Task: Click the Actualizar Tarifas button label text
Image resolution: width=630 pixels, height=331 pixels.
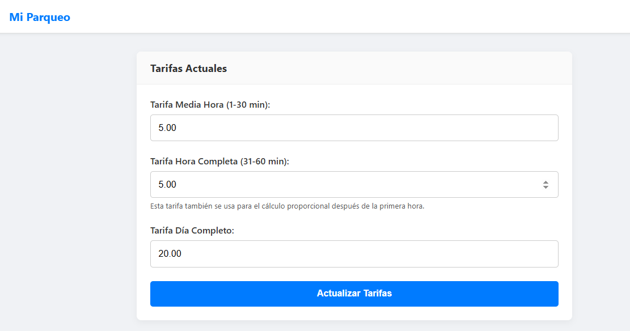Action: [354, 294]
